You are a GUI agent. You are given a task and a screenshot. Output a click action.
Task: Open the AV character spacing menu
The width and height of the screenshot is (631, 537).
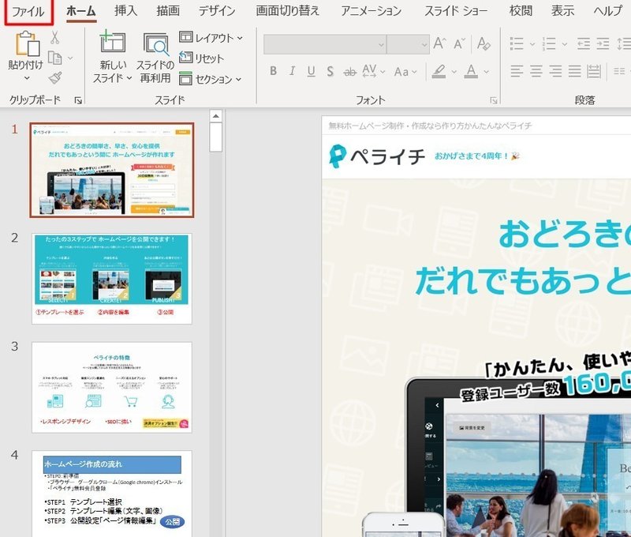click(373, 71)
